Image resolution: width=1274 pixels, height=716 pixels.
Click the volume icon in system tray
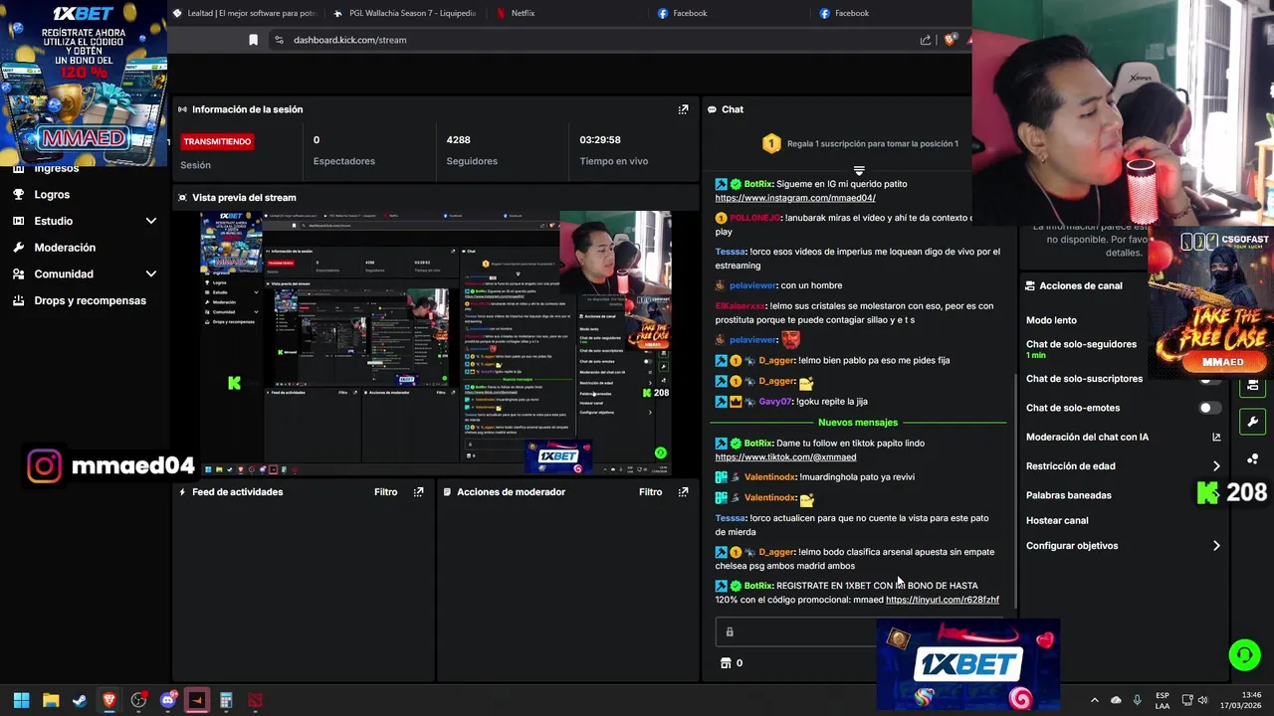(x=1202, y=700)
